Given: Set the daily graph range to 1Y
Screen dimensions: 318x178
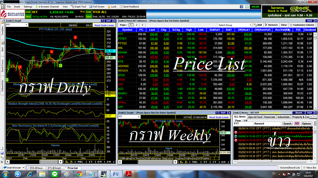Looking at the screenshot, I should (x=91, y=162).
